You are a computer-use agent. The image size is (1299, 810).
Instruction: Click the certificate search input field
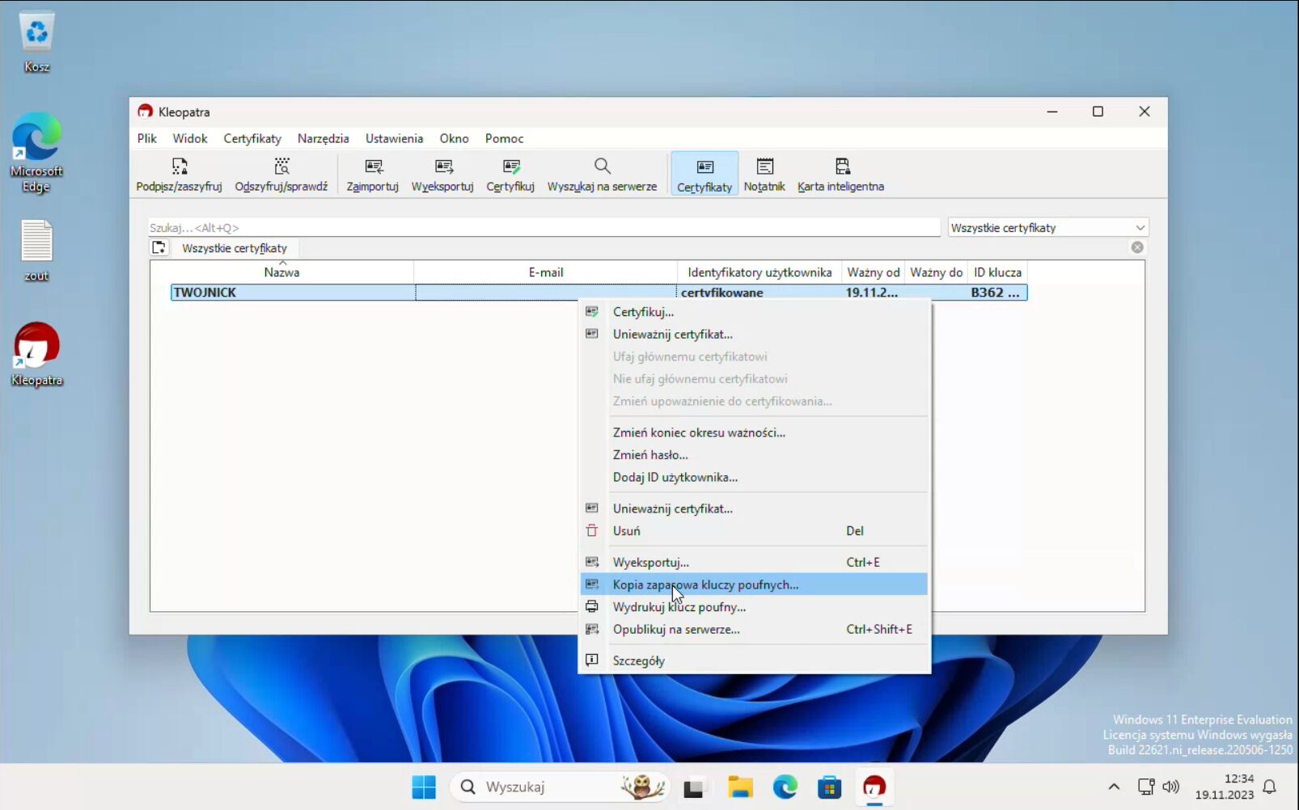point(542,228)
